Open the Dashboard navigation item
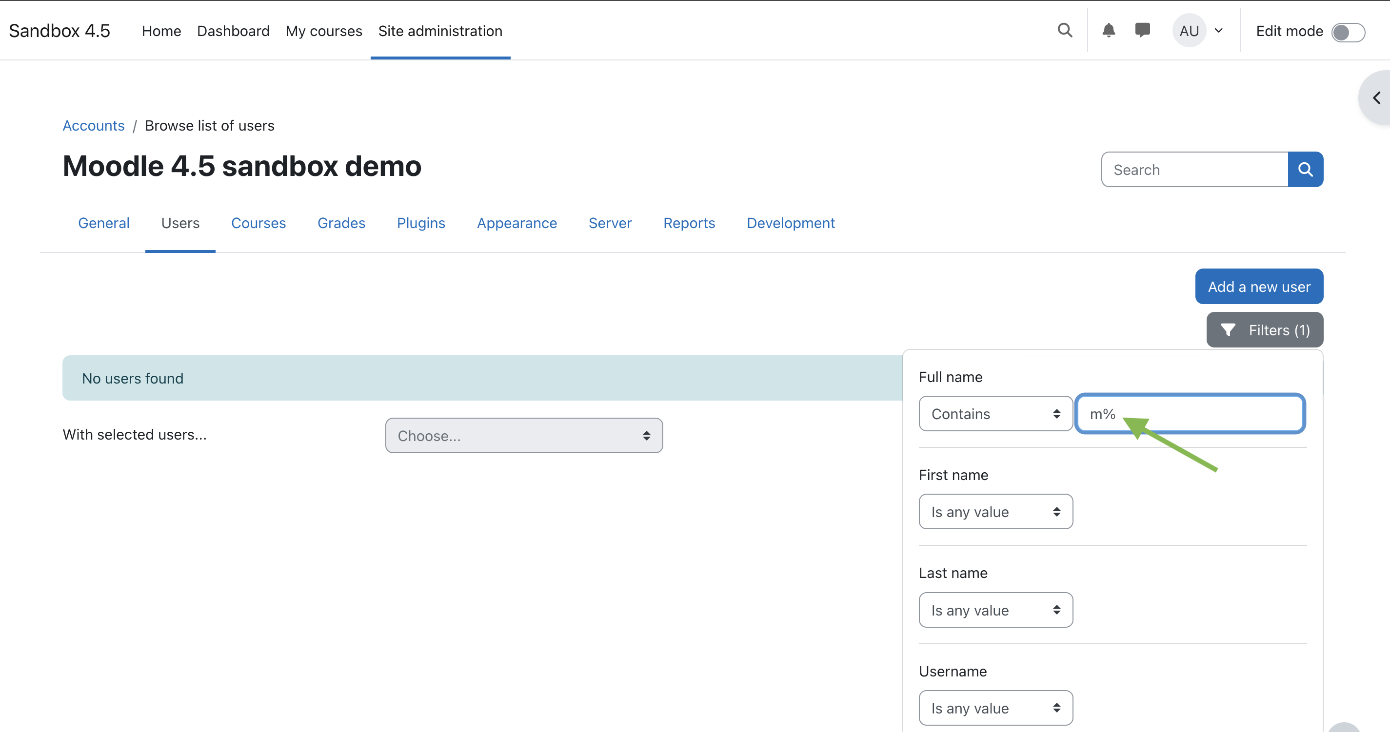This screenshot has width=1390, height=732. click(233, 31)
